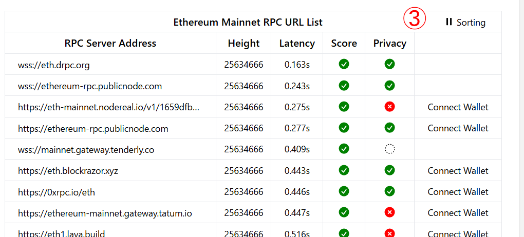Connect wallet to eth.blockrazor.xyz
524x237 pixels.
click(x=458, y=171)
